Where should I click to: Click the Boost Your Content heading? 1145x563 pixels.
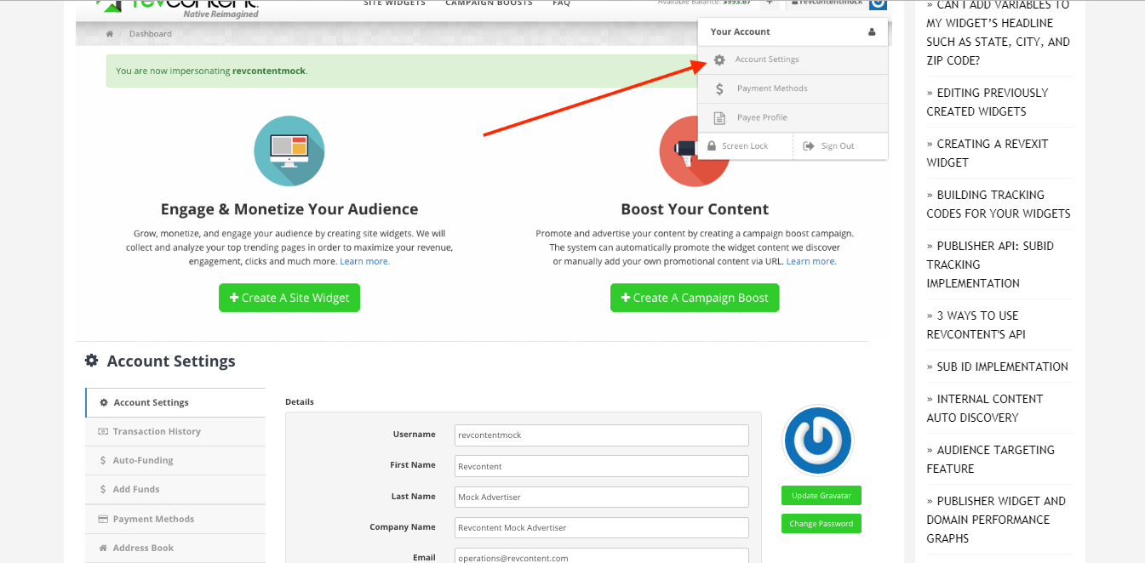point(695,209)
